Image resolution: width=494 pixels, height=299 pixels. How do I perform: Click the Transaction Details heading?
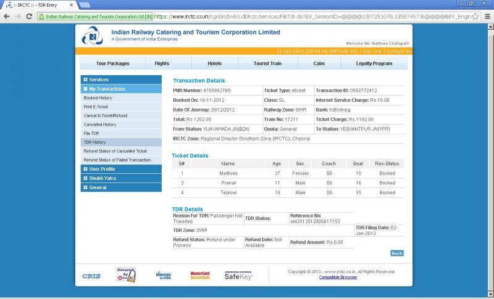[x=199, y=81]
